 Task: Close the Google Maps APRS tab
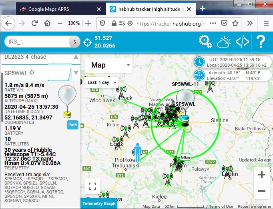click(x=99, y=9)
